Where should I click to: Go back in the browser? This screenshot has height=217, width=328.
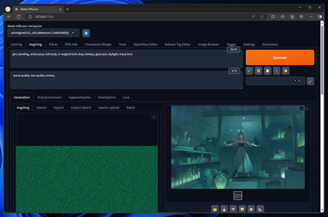(x=9, y=16)
